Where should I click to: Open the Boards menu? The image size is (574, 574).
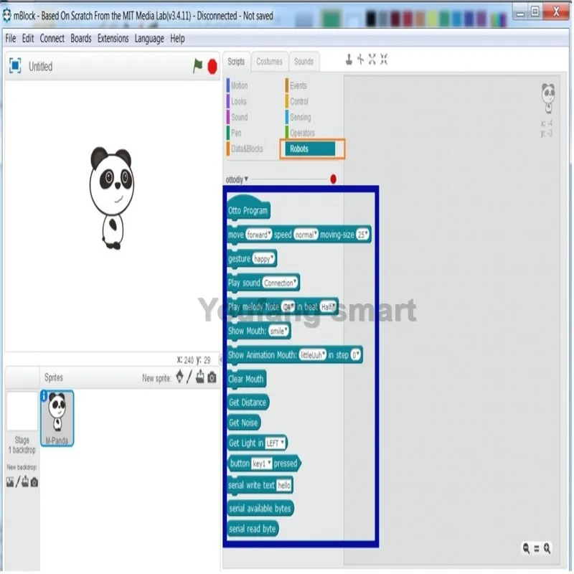point(81,39)
